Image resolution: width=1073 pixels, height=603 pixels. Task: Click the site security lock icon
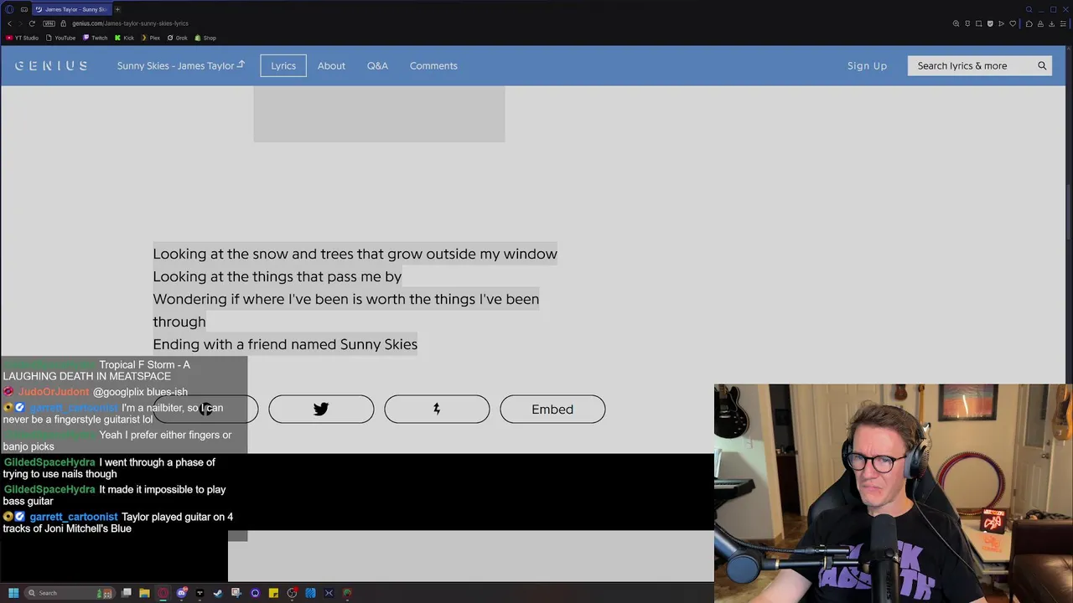(63, 23)
